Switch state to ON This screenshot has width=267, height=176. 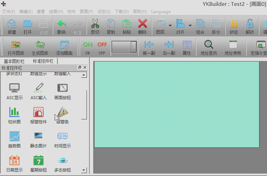point(88,47)
